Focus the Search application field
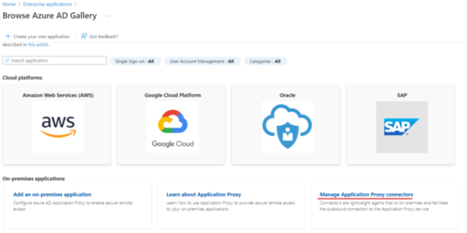 [54, 60]
